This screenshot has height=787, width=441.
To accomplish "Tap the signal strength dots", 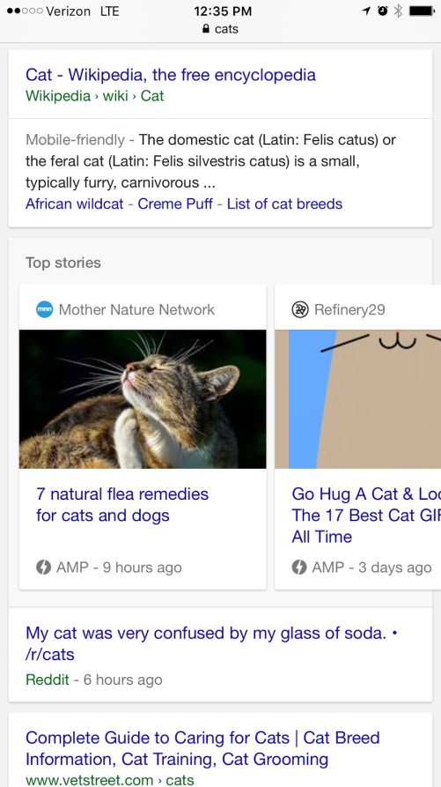I will click(x=25, y=11).
